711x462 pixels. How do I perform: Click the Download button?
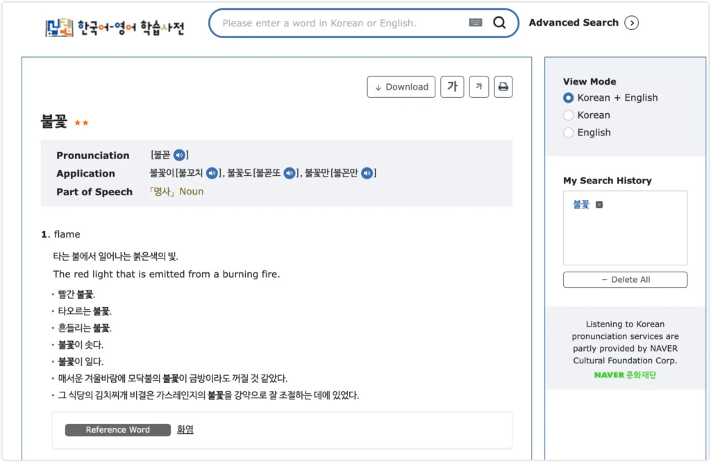coord(401,87)
